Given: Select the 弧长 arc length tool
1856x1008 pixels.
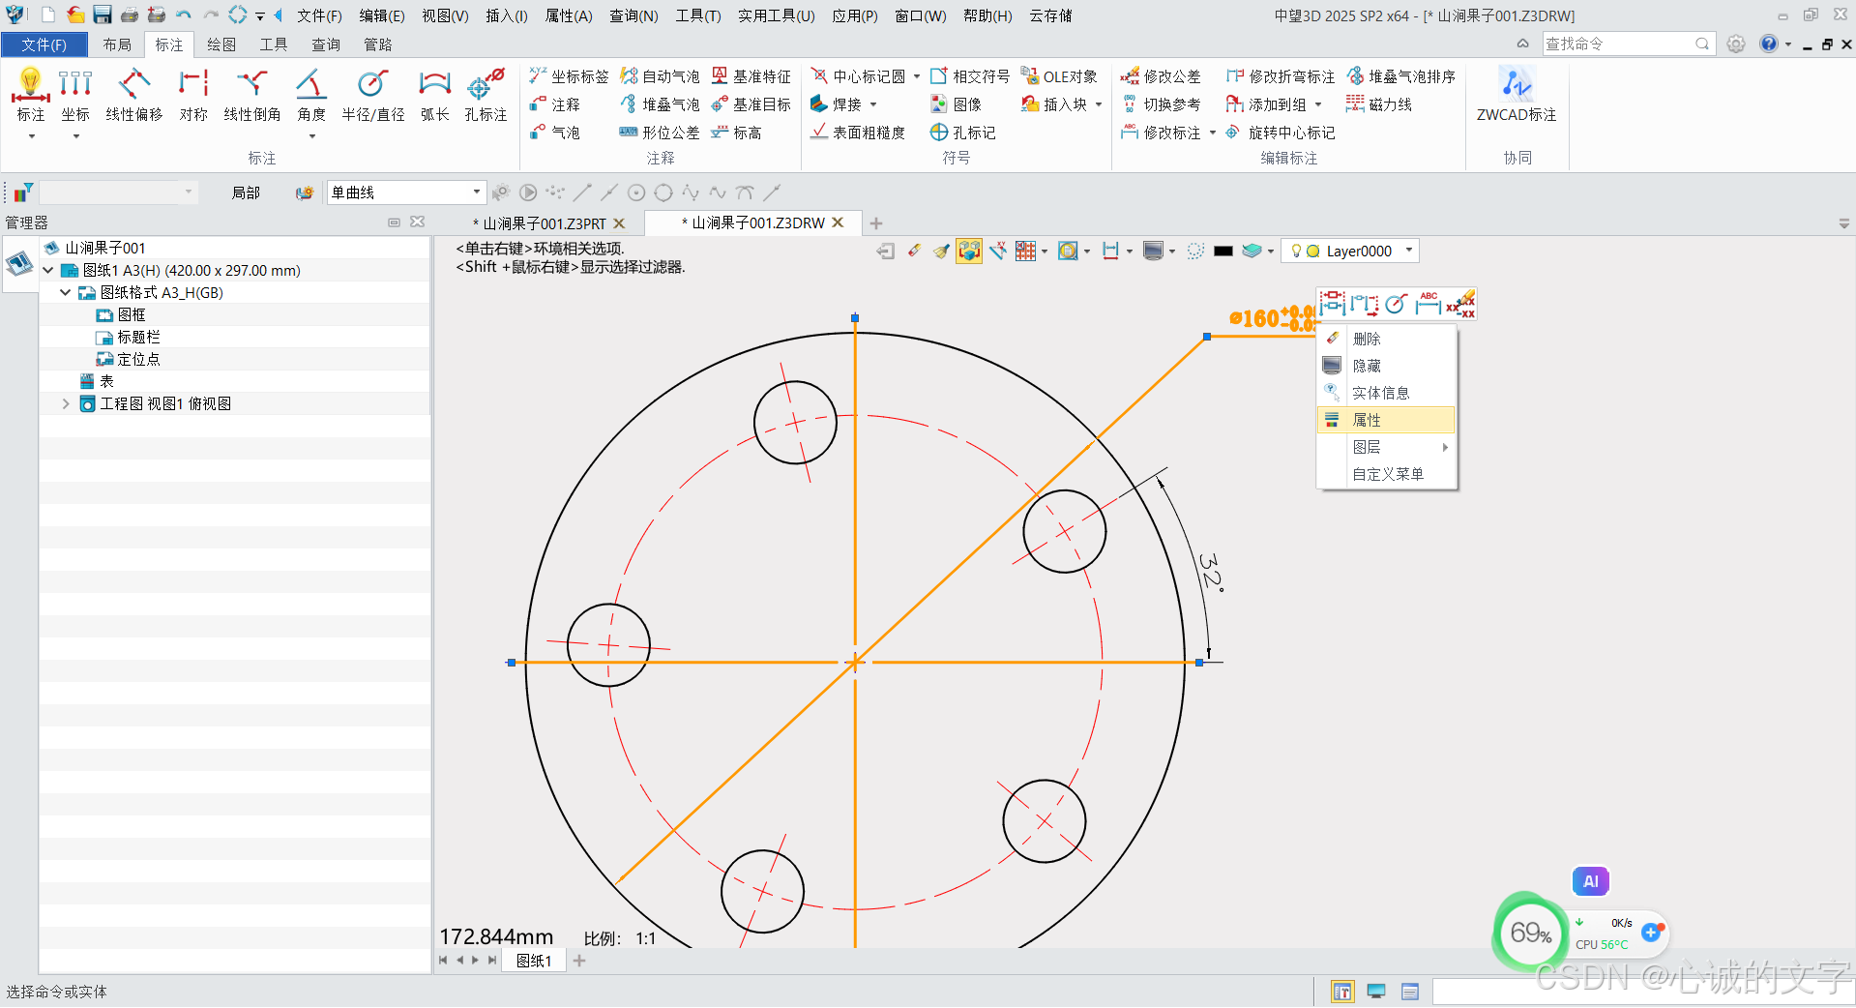Looking at the screenshot, I should coord(435,95).
